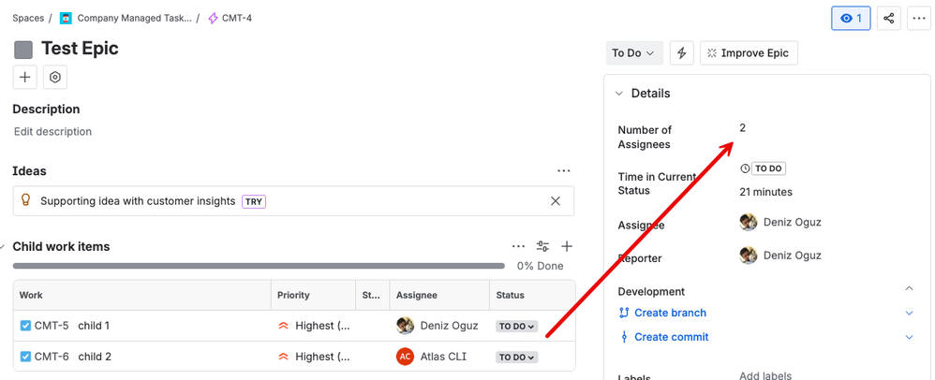Click the plus add button below Test Epic

(25, 78)
